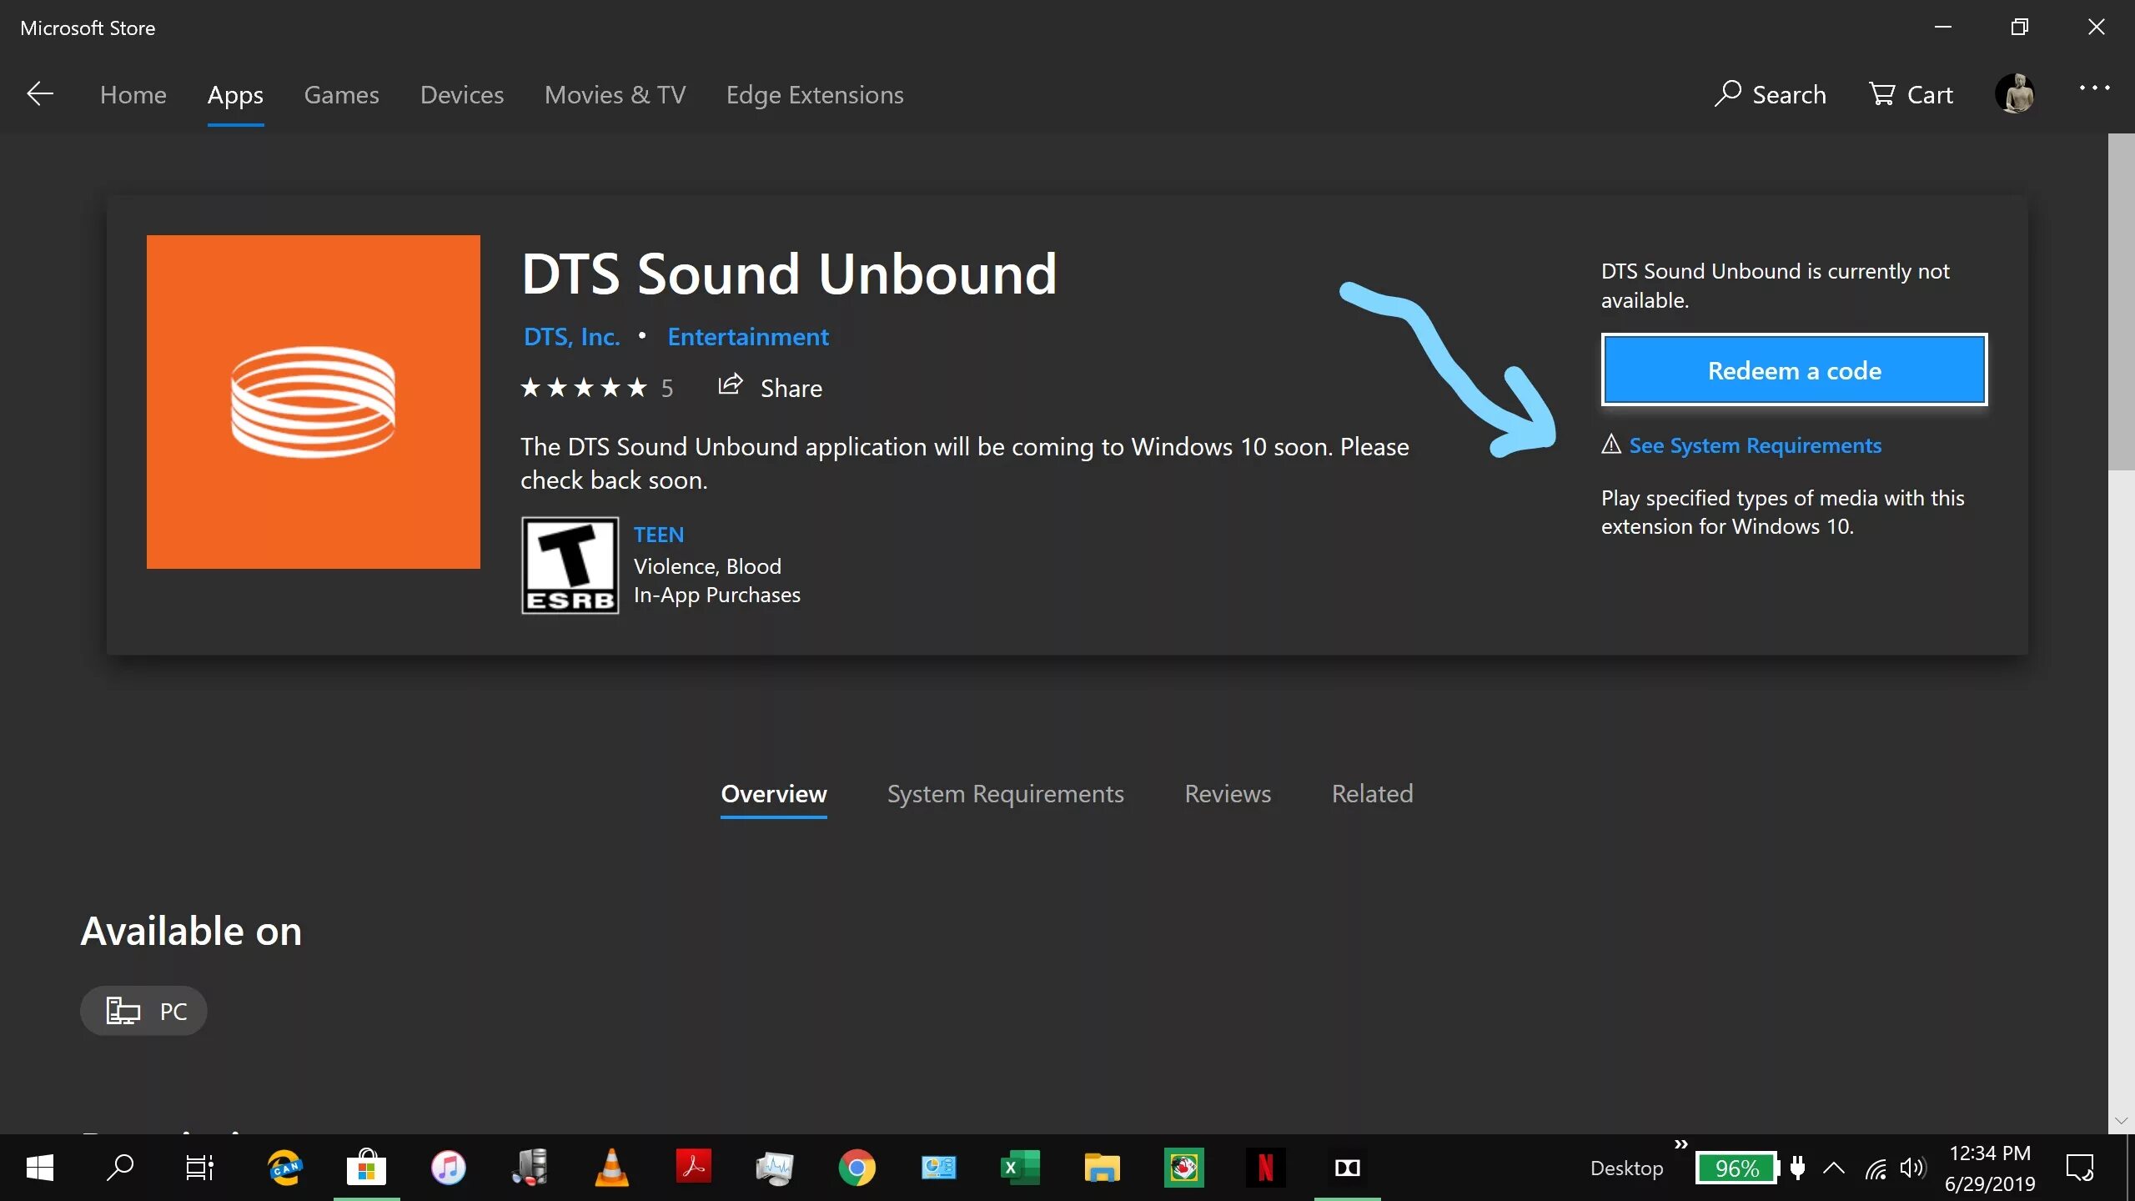Open the Entertainment category link

pyautogui.click(x=747, y=337)
